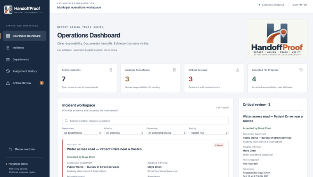The image size is (313, 177).
Task: Open the Highest risk sort dropdown
Action: (209, 133)
